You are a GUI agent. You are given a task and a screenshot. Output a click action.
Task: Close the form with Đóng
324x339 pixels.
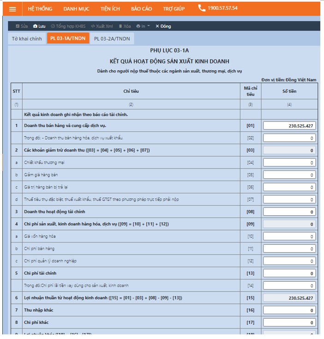pyautogui.click(x=163, y=26)
